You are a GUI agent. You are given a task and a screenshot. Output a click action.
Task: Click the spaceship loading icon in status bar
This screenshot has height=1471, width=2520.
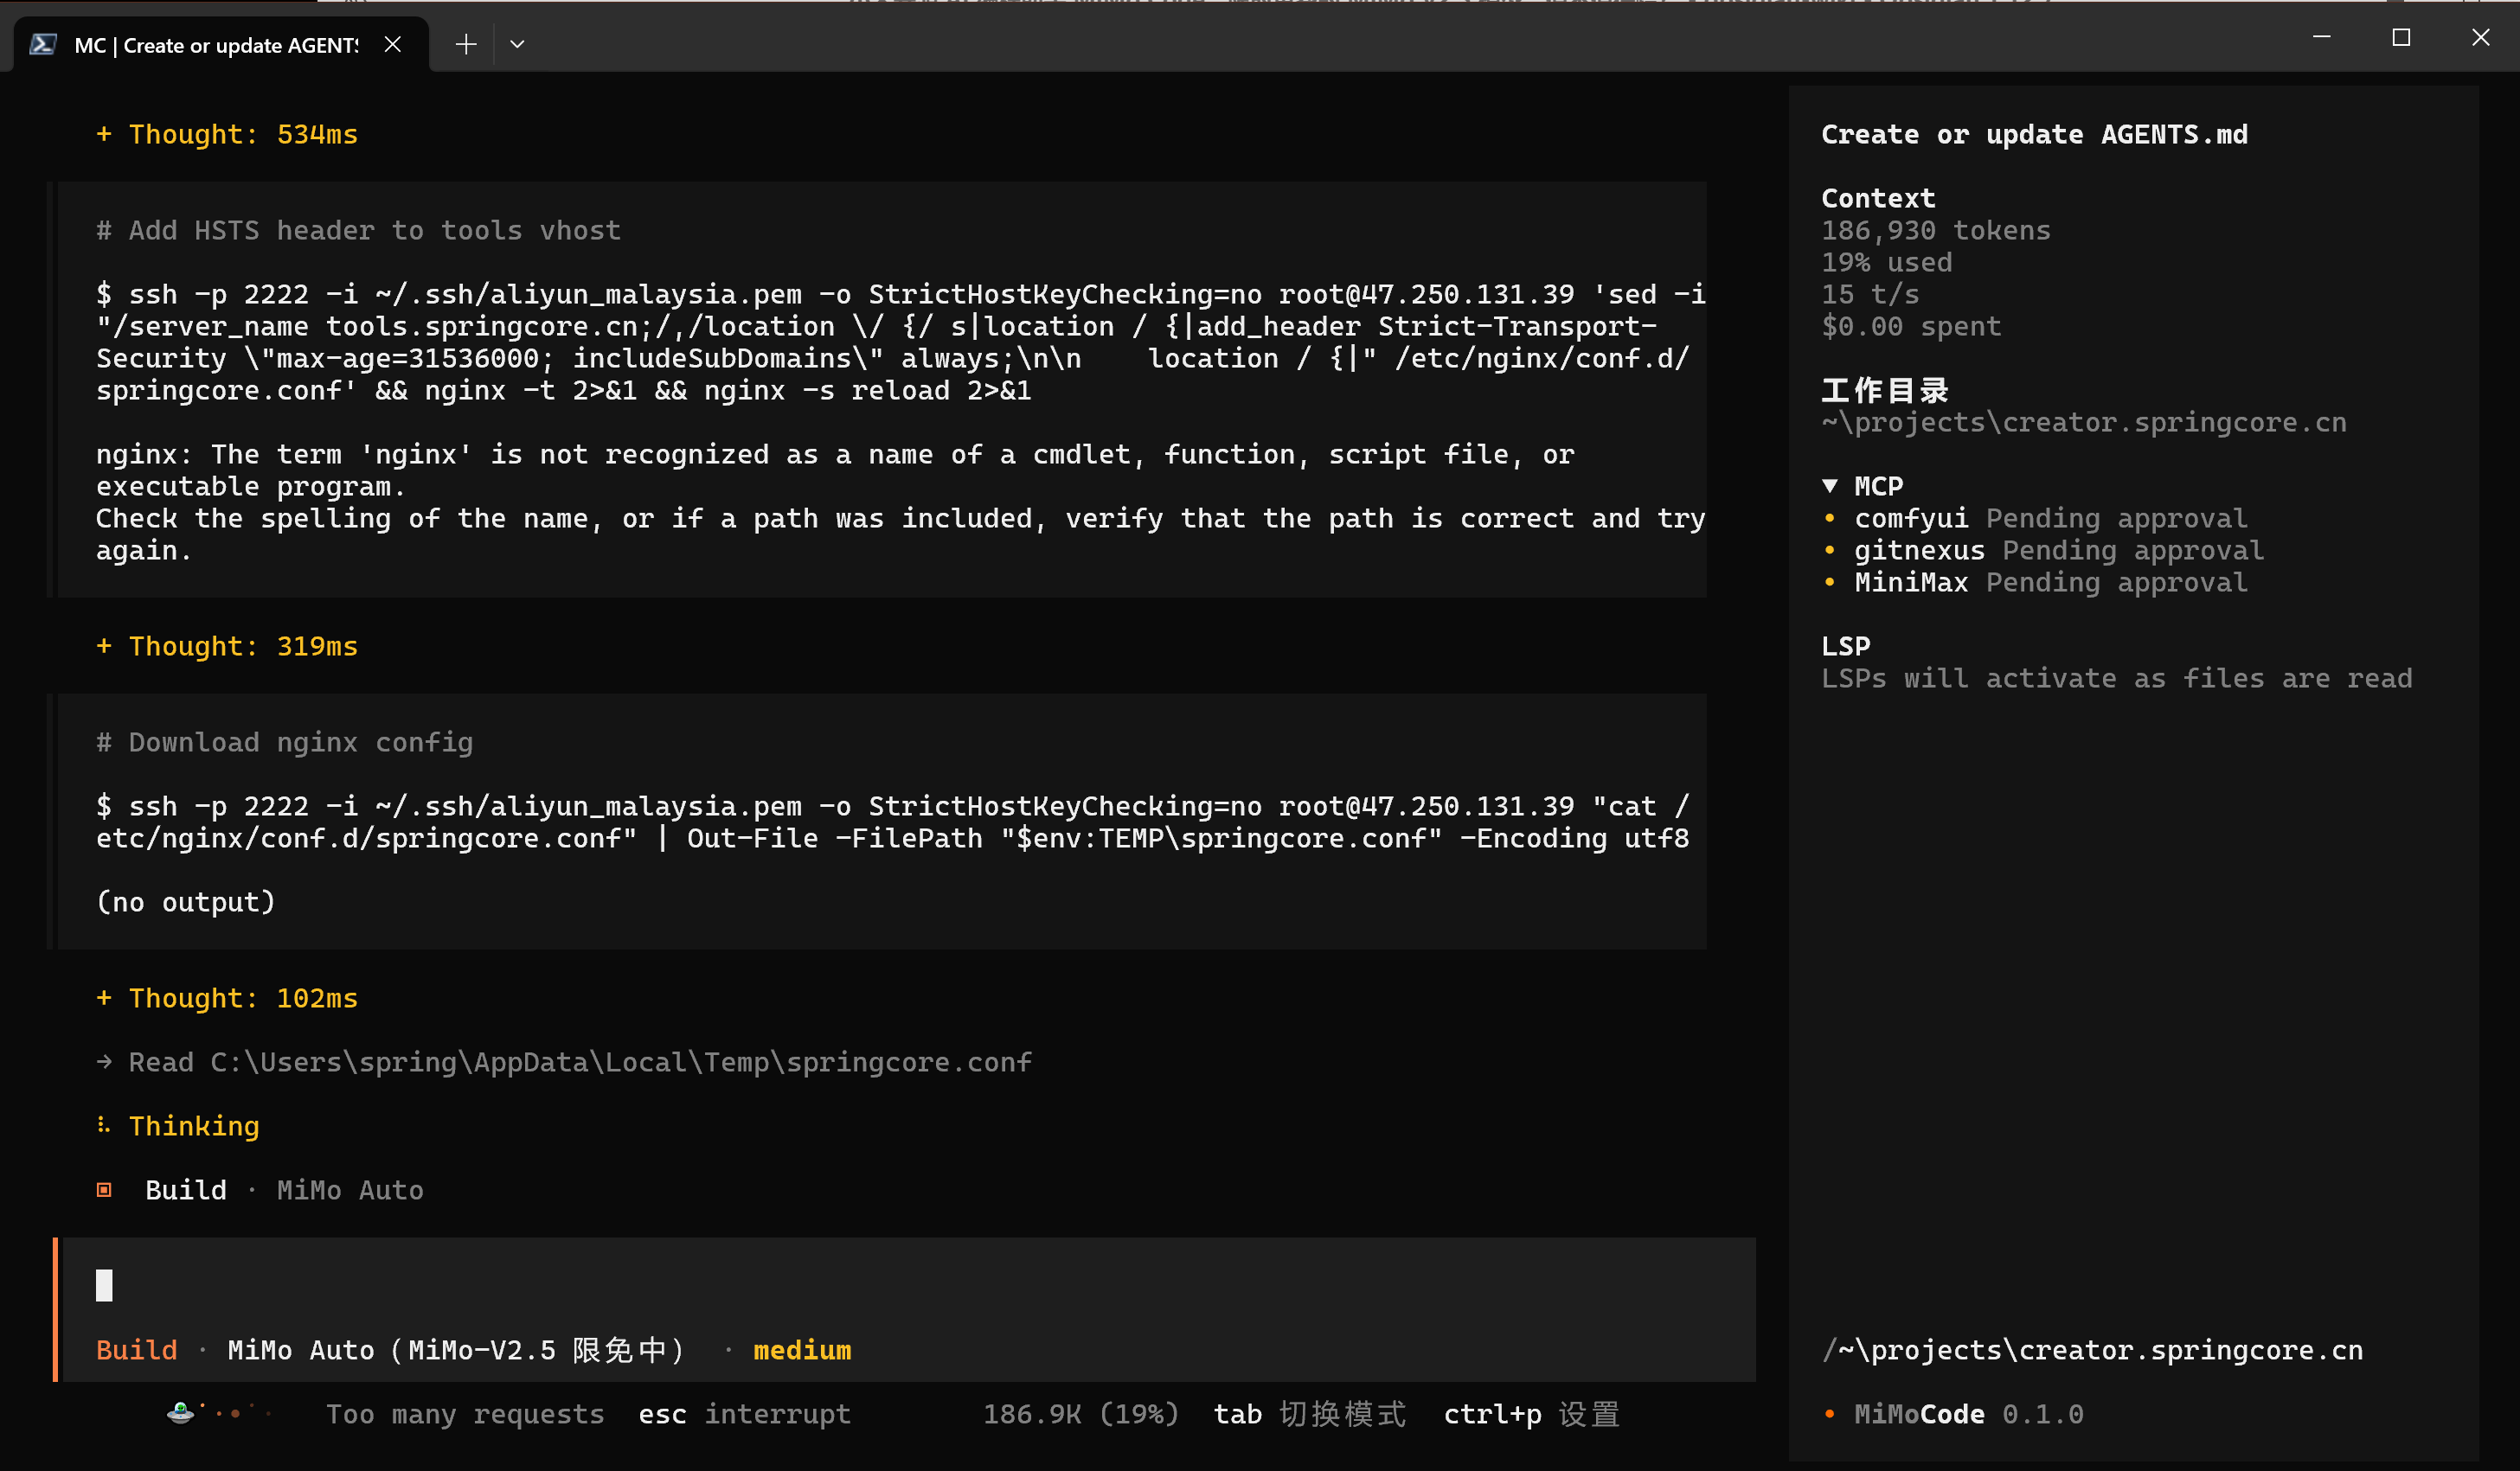[x=181, y=1412]
